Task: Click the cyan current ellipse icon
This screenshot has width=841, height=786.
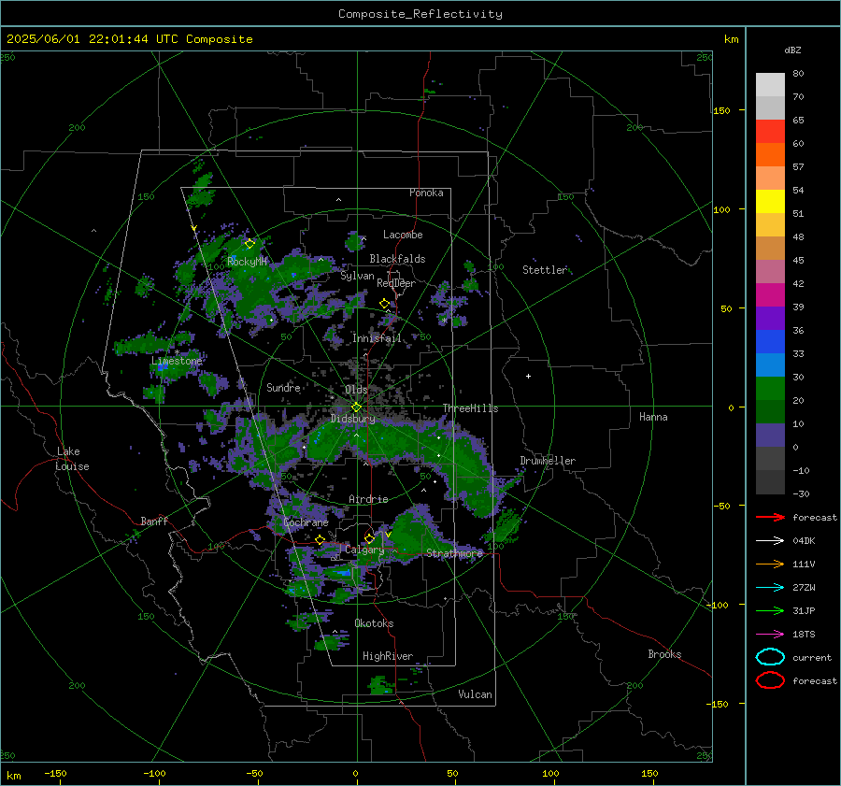Action: pyautogui.click(x=770, y=657)
